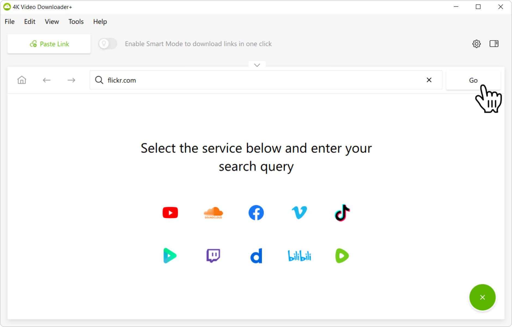The height and width of the screenshot is (327, 512).
Task: Open the View menu
Action: pos(52,22)
